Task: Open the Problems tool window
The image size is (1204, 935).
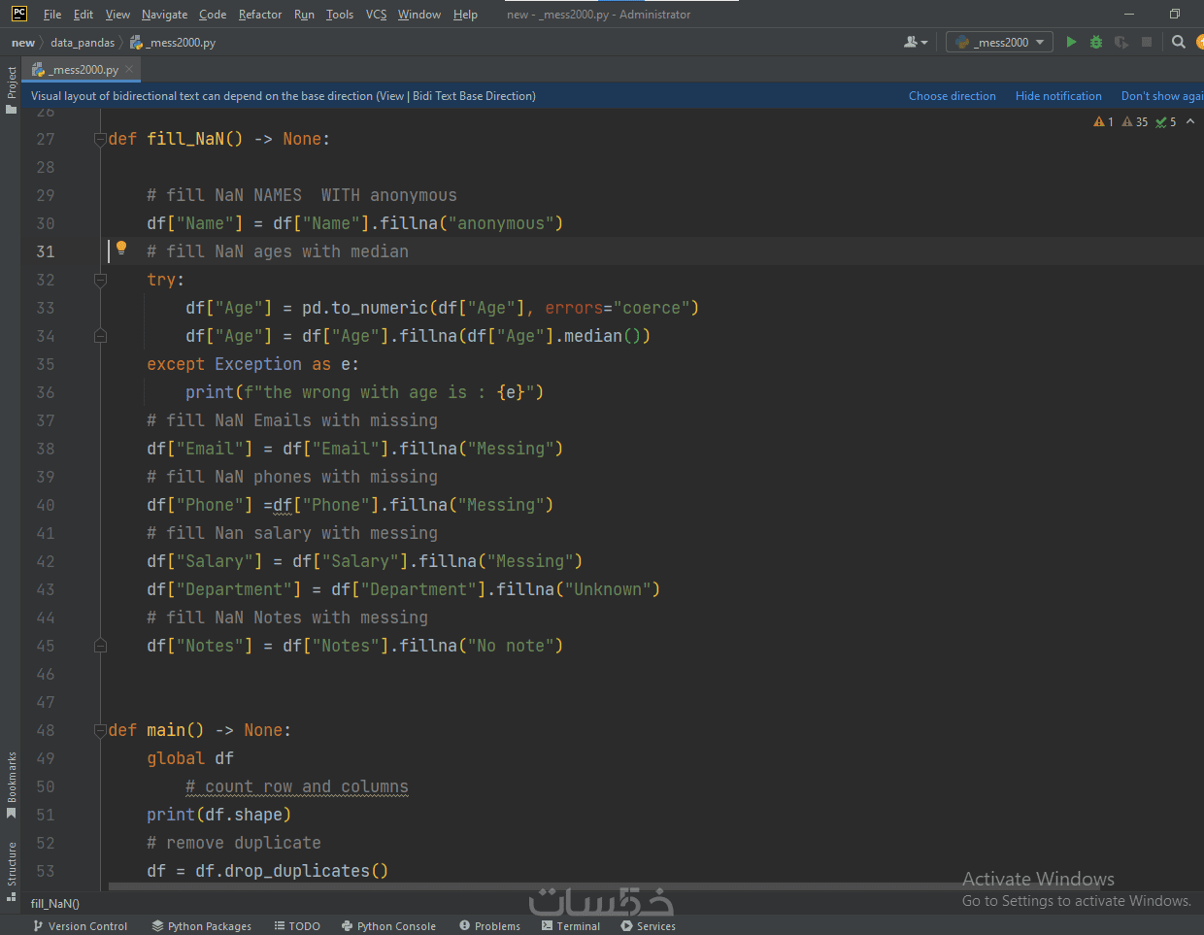Action: [489, 926]
